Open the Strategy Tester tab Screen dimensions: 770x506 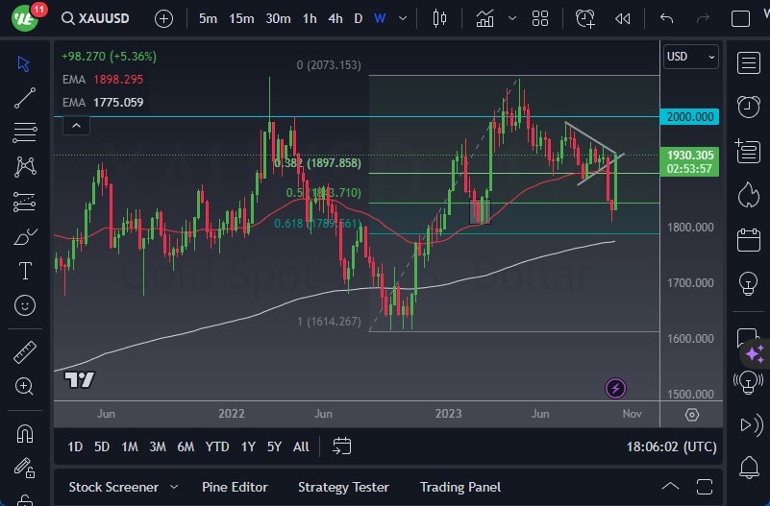click(345, 487)
